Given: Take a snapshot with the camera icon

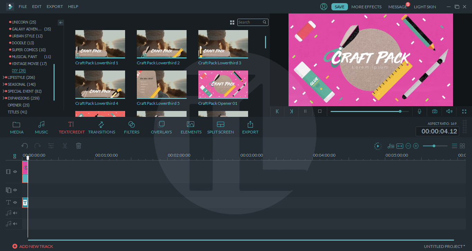Looking at the screenshot, I should coord(434,111).
